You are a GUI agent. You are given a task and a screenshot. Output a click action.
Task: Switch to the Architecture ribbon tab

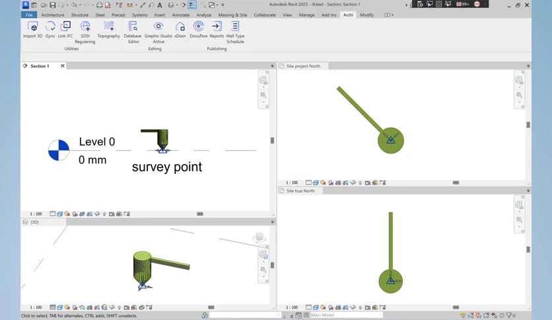tap(53, 15)
